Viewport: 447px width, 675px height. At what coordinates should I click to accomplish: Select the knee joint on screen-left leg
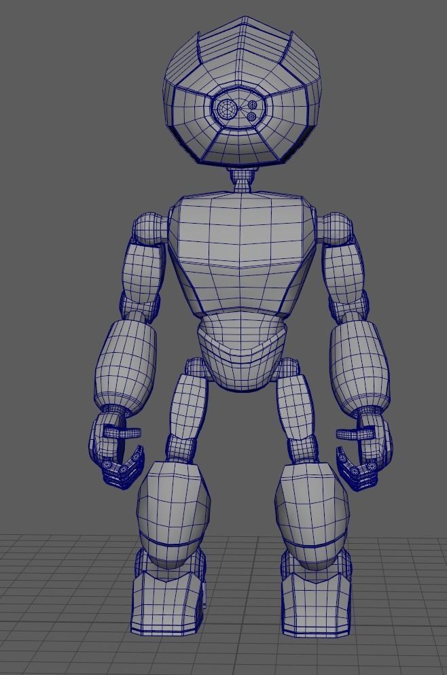(x=181, y=449)
